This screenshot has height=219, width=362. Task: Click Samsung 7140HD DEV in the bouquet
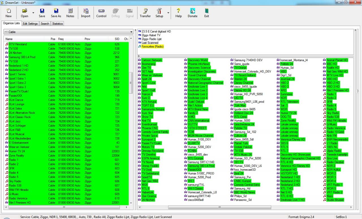[x=248, y=60]
